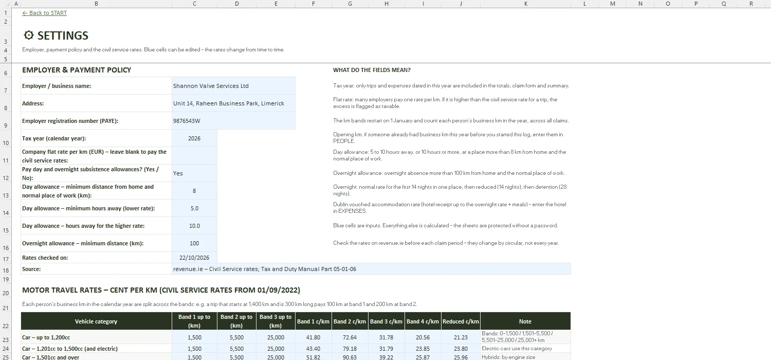Select the 72.64 band 2 rate cell

pos(350,337)
